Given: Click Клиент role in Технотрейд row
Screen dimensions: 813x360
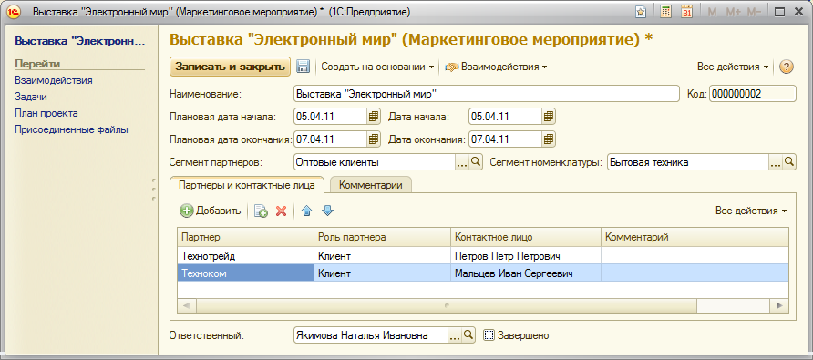Looking at the screenshot, I should pos(382,256).
